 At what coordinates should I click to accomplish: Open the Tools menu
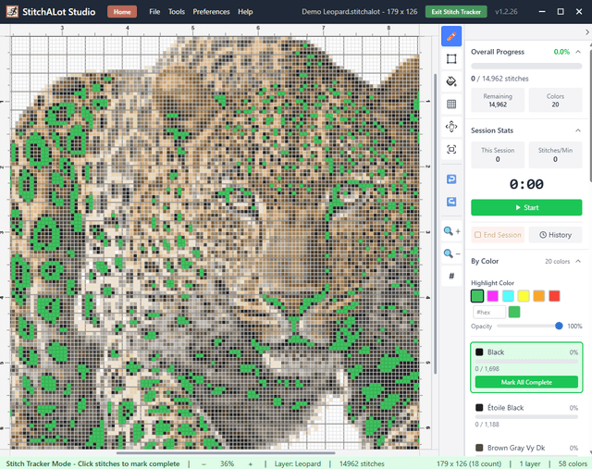tap(177, 12)
